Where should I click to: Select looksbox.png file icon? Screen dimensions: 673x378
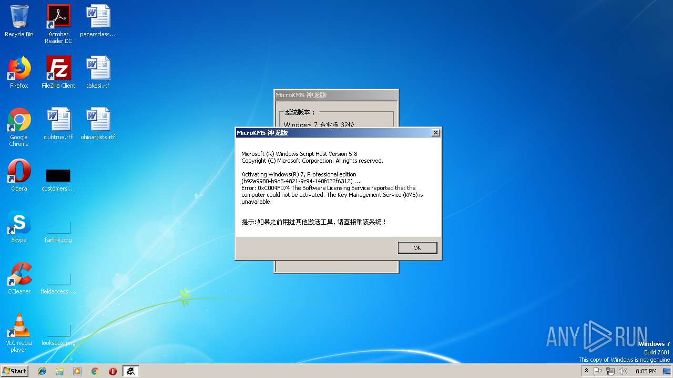click(58, 334)
